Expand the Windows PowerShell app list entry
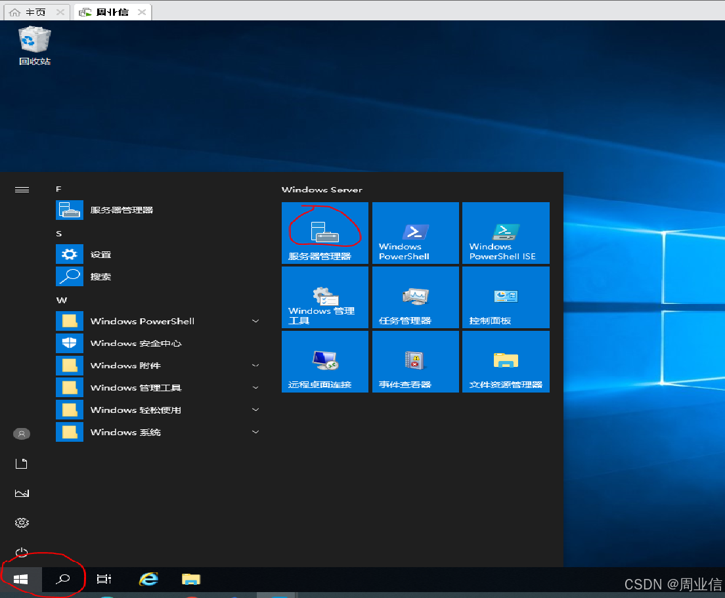The width and height of the screenshot is (725, 598). [255, 321]
